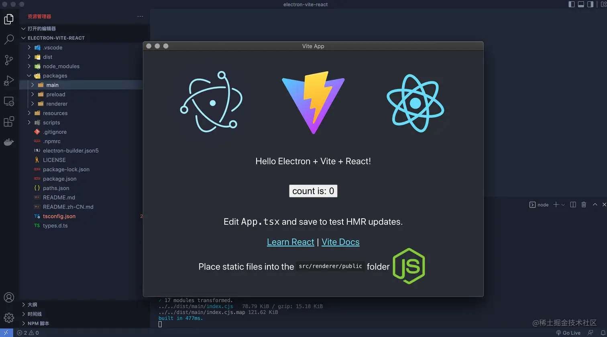Expand the scripts folder
The image size is (607, 337).
(81, 122)
